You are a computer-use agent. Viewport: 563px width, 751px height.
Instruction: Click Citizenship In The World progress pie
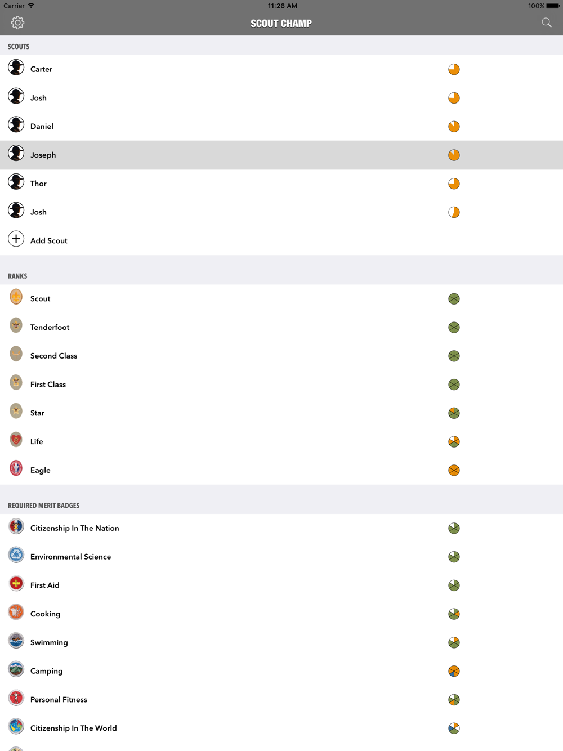pyautogui.click(x=454, y=728)
